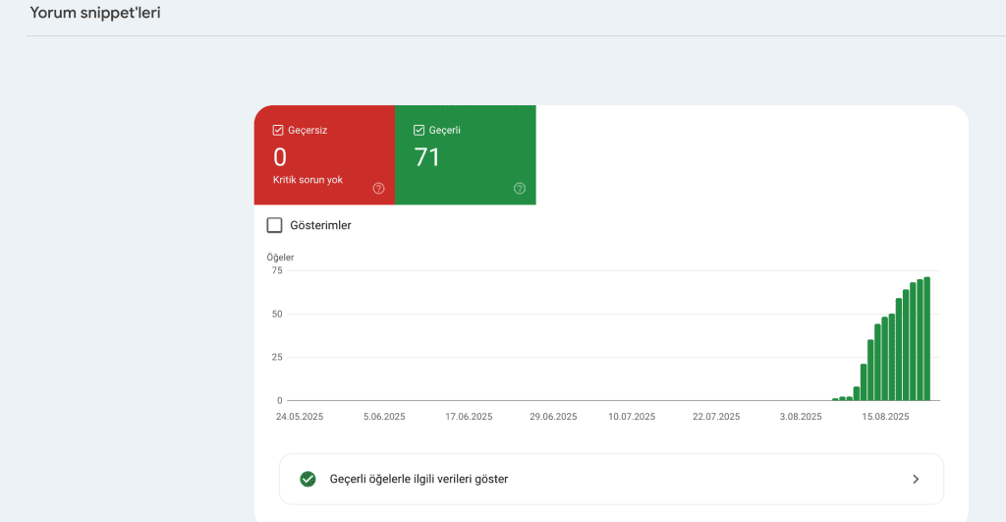Screen dimensions: 1006x522
Task: Click the tallest rightmost green bar in chart
Action: point(926,339)
